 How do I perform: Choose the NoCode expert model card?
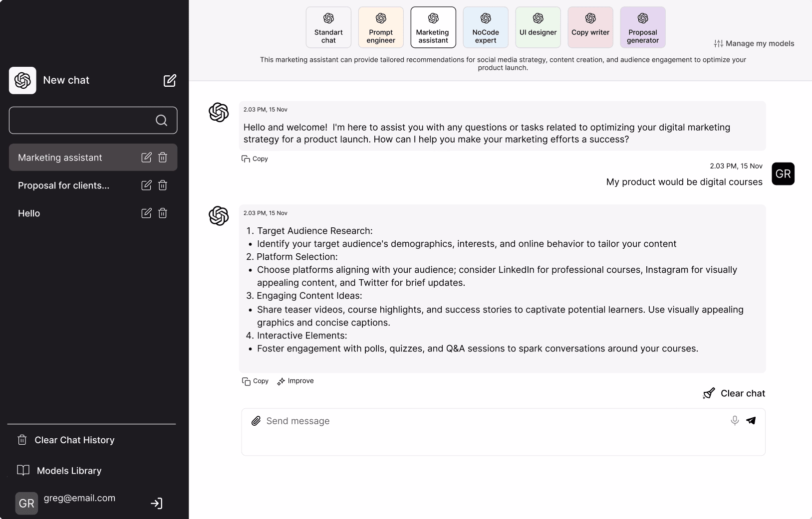tap(486, 27)
